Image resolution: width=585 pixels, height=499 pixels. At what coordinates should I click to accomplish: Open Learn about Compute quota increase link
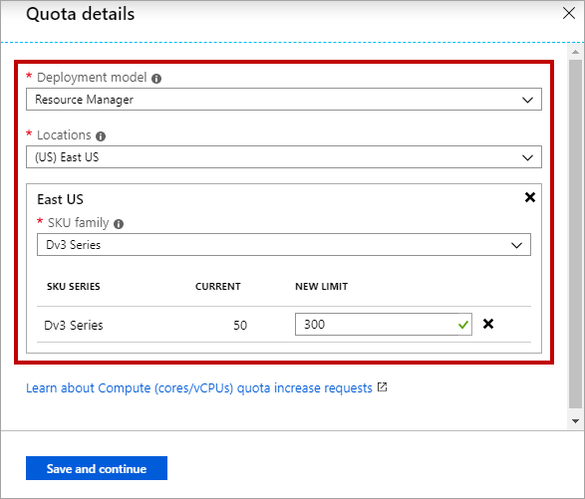(199, 387)
